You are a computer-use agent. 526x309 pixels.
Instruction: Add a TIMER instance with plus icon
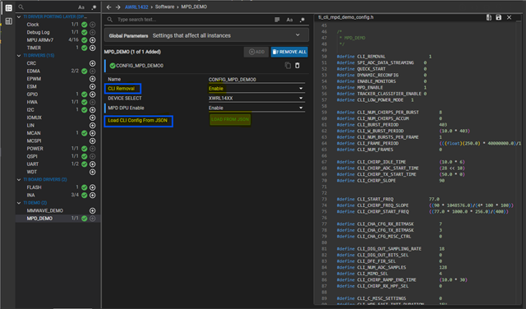tap(93, 48)
